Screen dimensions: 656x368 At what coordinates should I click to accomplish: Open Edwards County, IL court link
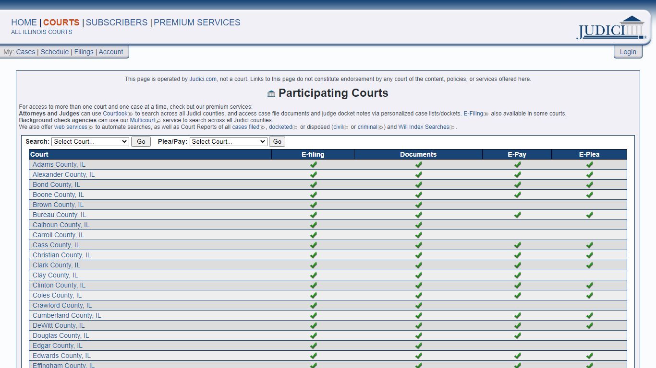[61, 356]
